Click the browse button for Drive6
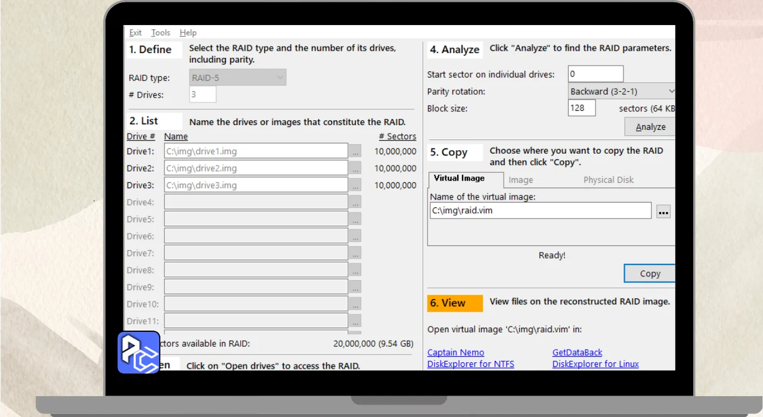 [355, 236]
